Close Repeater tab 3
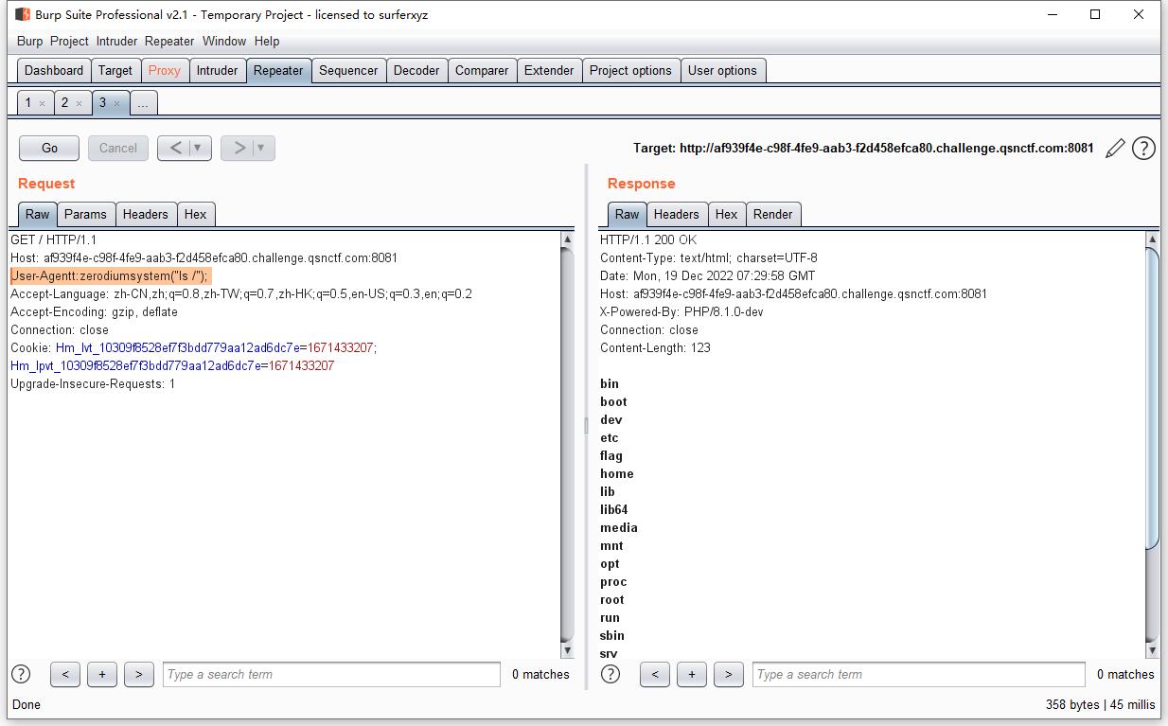 tap(116, 103)
